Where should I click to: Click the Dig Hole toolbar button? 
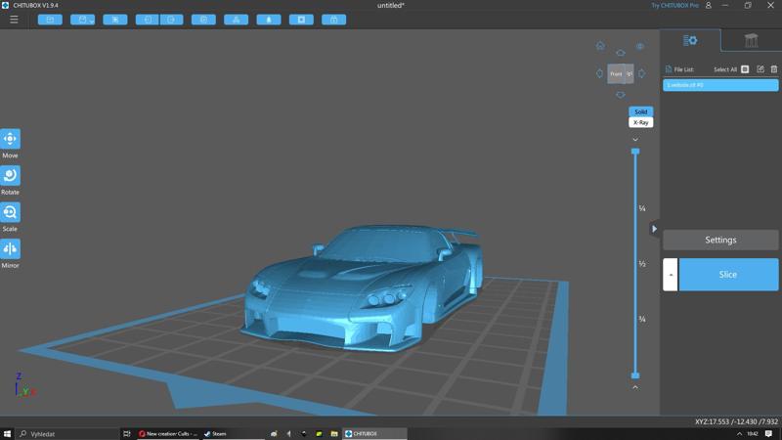pos(301,20)
